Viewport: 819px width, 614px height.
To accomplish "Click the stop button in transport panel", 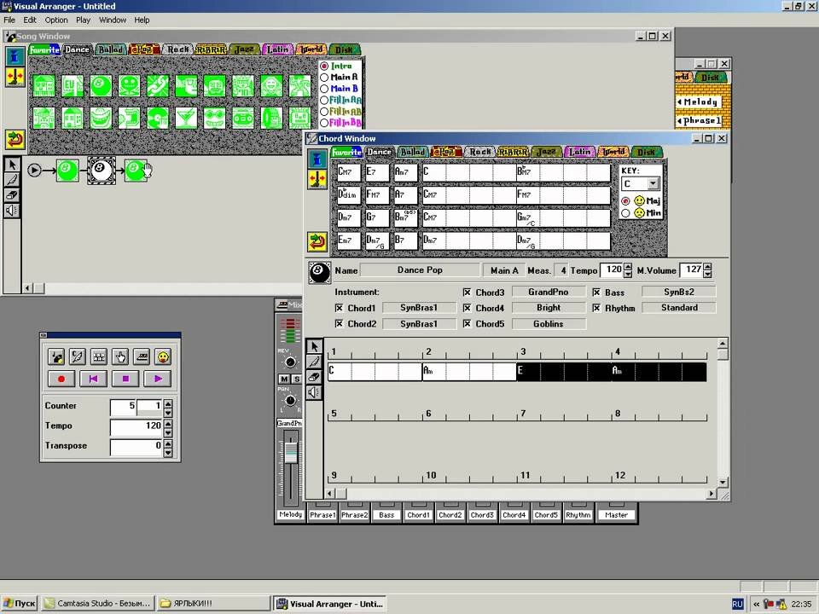I will tap(125, 379).
